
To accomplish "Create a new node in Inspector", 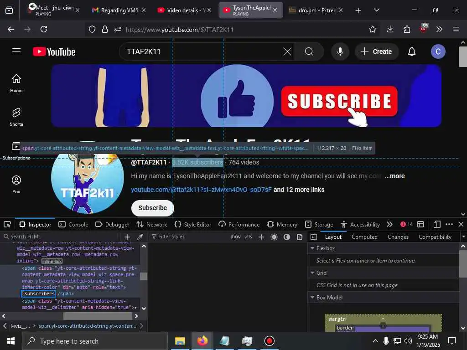I will click(x=127, y=237).
